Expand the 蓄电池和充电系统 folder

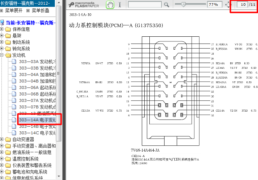1,172
